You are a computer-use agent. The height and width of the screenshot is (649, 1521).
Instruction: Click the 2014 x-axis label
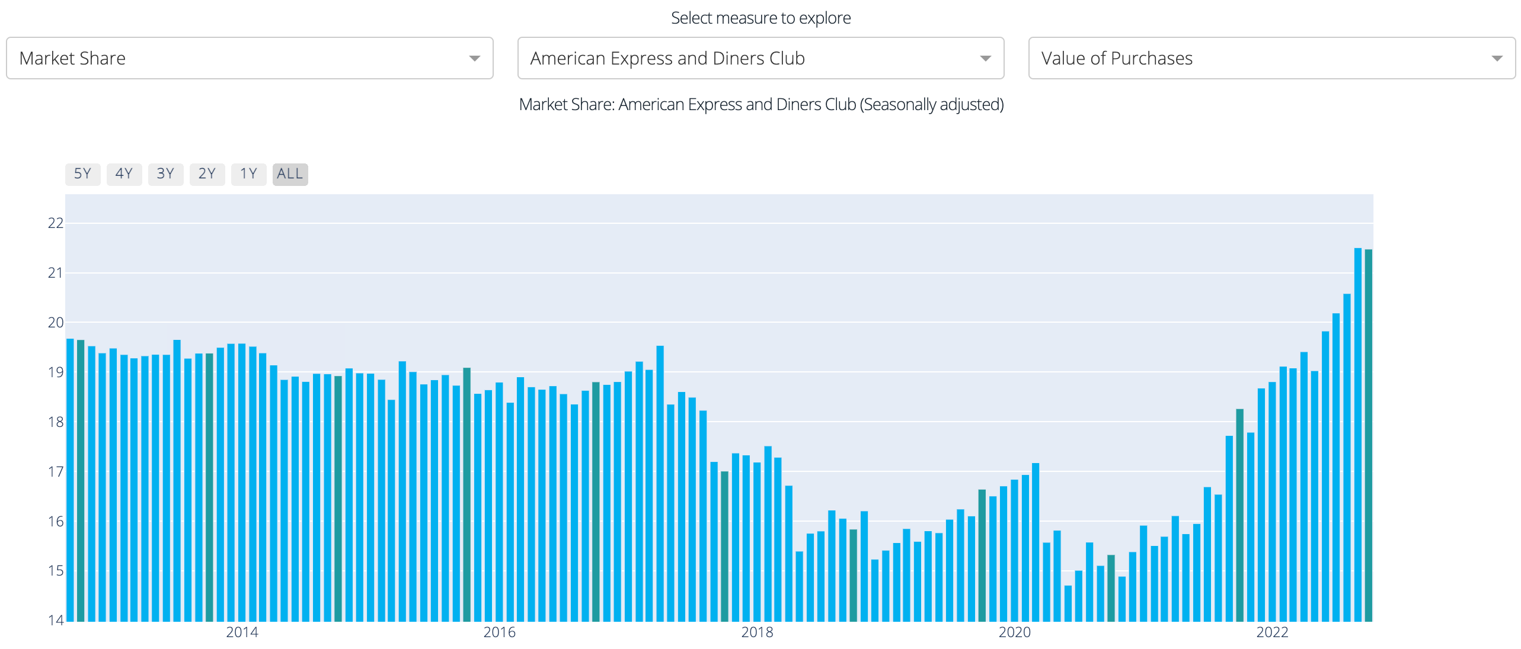tap(242, 632)
